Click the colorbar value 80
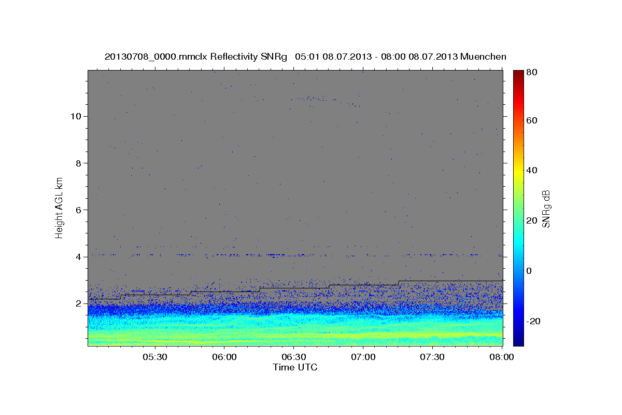Screen dimensions: 622x415 point(531,73)
